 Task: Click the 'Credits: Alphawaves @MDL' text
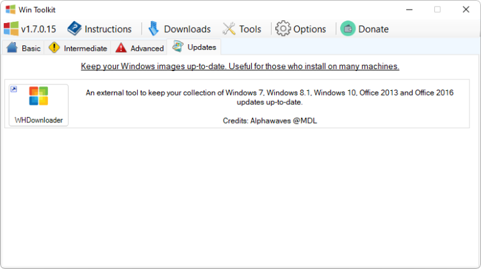(x=270, y=121)
